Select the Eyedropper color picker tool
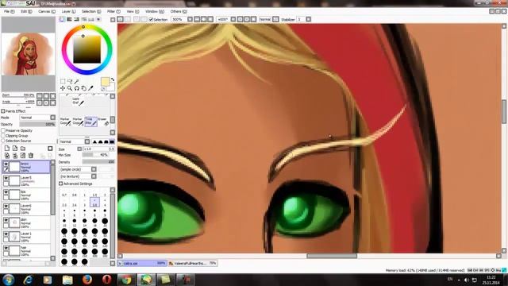Screen dimensions: 508x286 91,88
